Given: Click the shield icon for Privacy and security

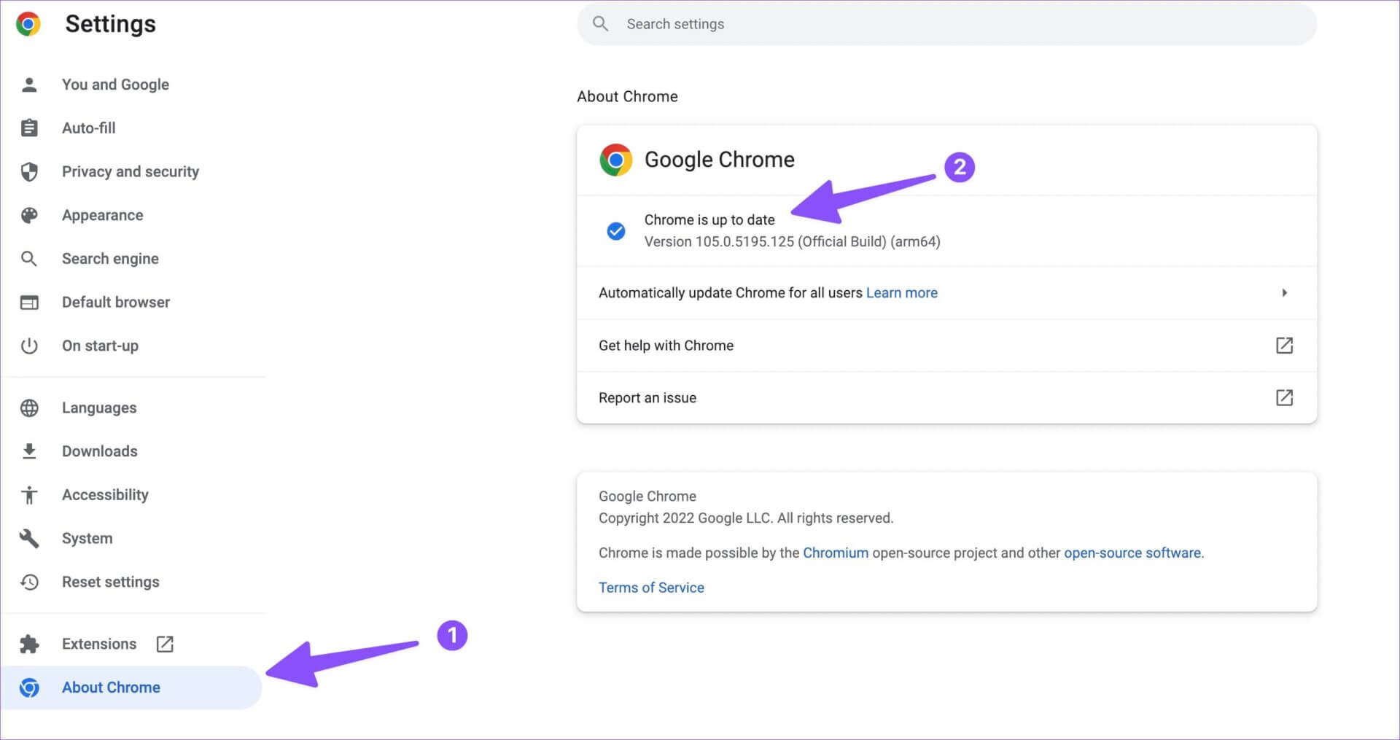Looking at the screenshot, I should pyautogui.click(x=29, y=172).
